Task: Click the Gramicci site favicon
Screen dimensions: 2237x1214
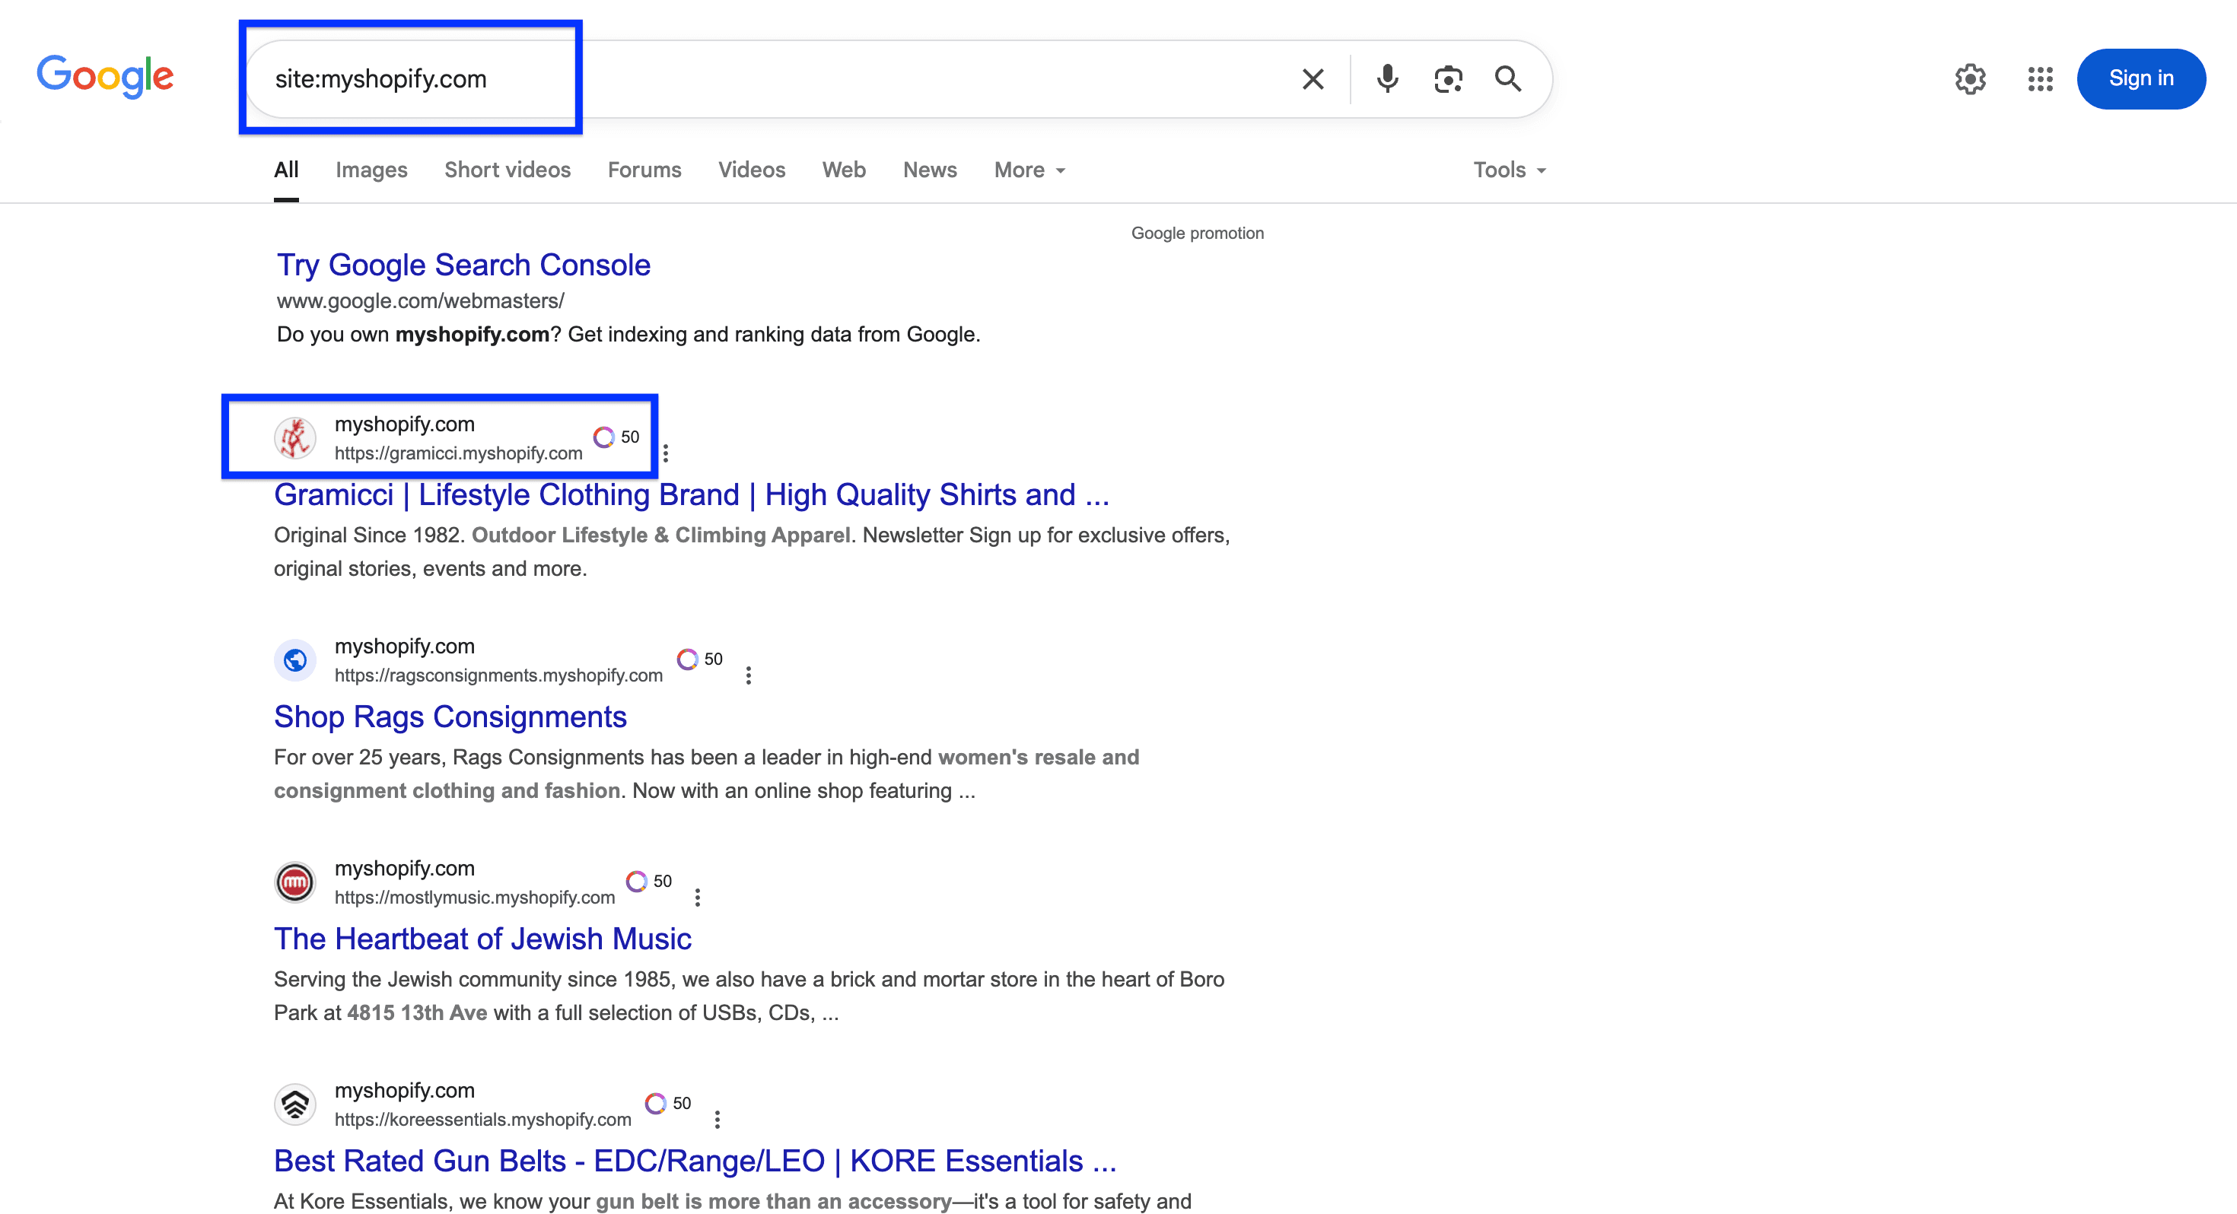Action: 295,437
